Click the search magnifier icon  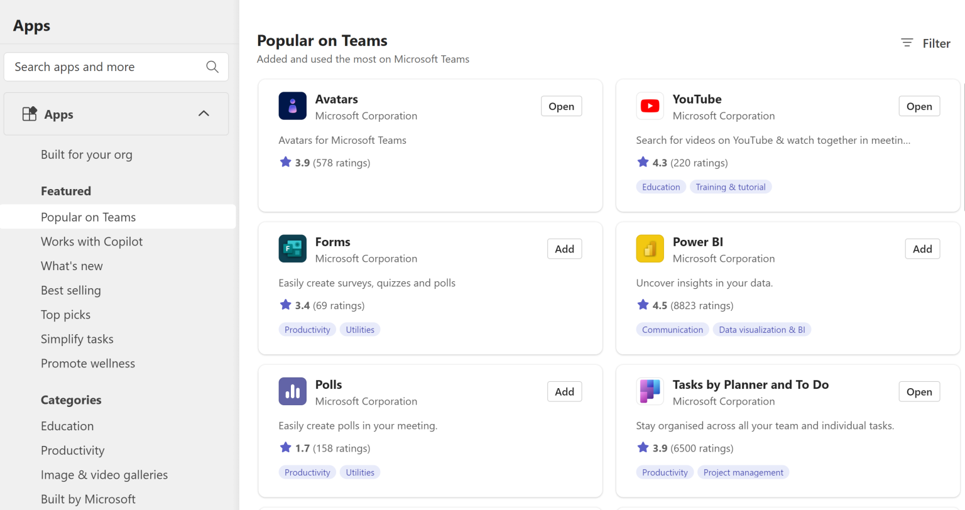212,67
